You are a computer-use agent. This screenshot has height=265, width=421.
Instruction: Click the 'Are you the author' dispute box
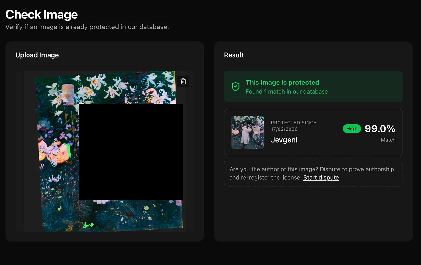313,173
